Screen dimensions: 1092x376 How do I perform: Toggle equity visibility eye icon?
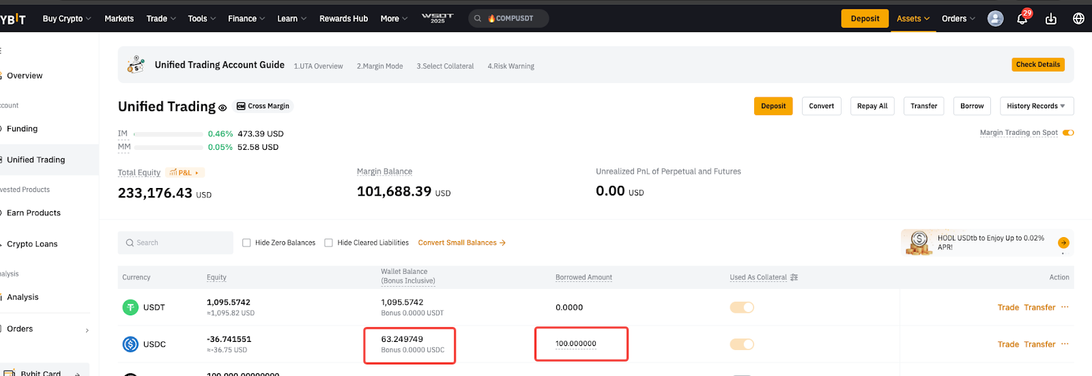pyautogui.click(x=222, y=108)
